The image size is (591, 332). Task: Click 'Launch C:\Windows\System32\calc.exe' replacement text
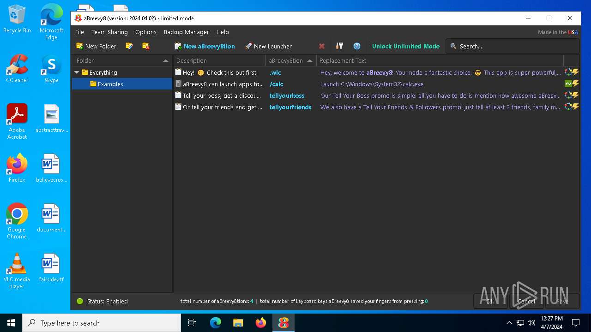372,84
